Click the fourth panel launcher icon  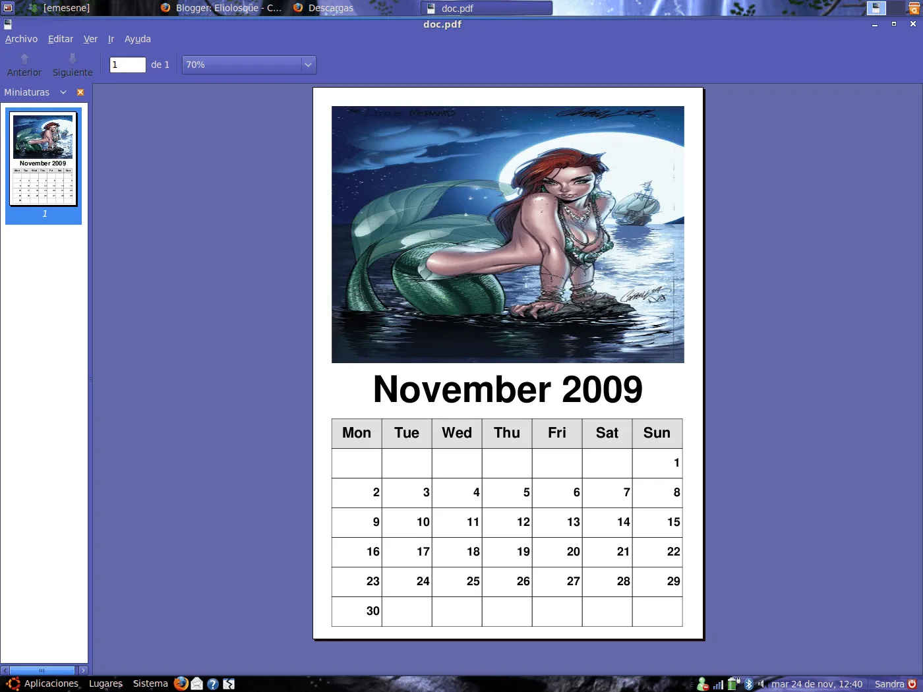(x=229, y=684)
